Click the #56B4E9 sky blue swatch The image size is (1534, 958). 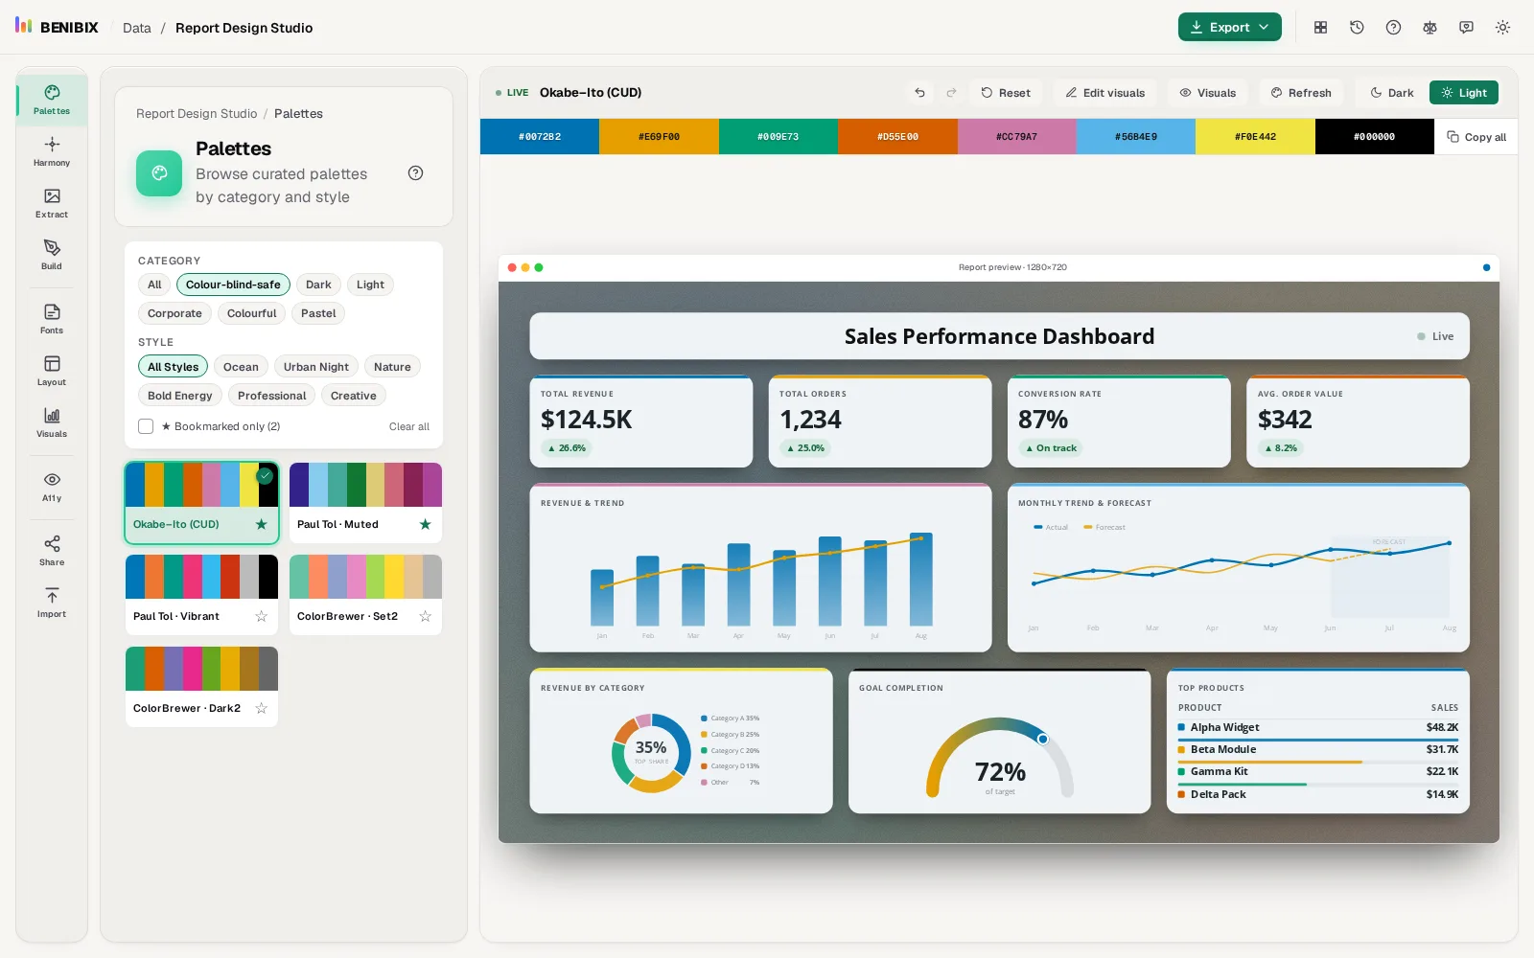1135,137
